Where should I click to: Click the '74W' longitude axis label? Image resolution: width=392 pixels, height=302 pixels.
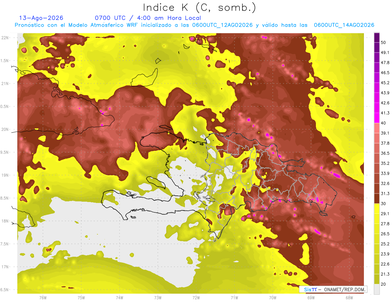[119, 298]
